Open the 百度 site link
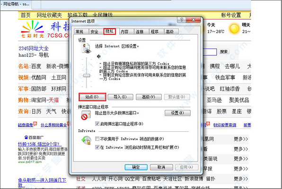This screenshot has height=189, width=282. click(36, 66)
